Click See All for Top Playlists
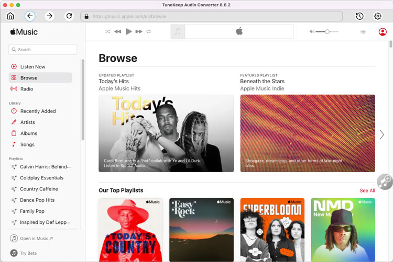The height and width of the screenshot is (262, 393). (x=367, y=191)
